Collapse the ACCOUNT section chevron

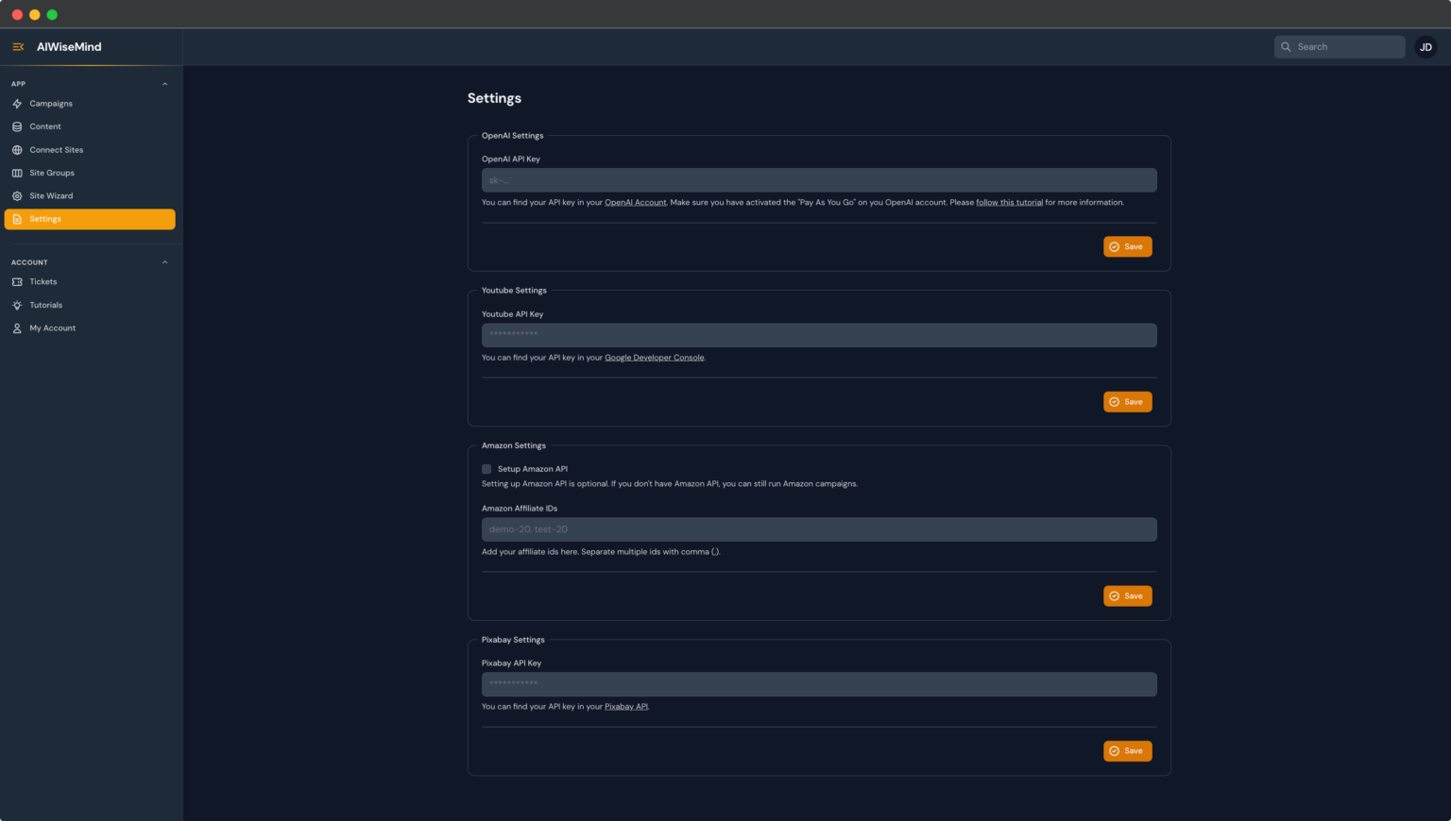[165, 262]
